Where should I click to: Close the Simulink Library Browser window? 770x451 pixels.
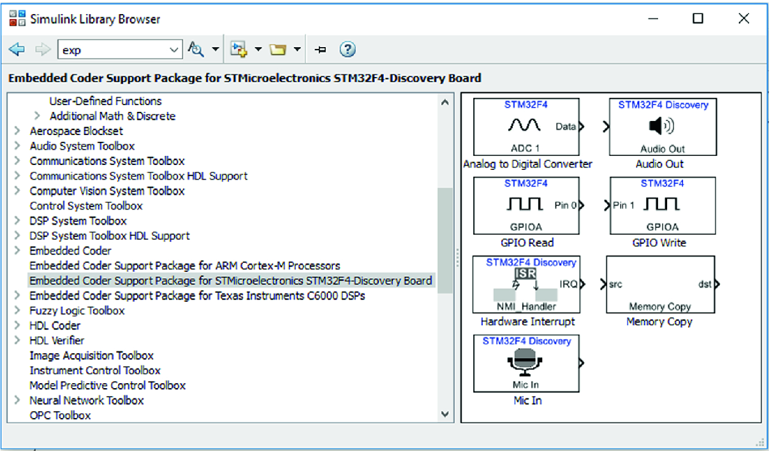744,18
